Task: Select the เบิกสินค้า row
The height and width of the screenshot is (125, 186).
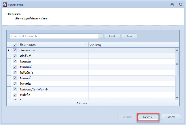Action: point(91,56)
